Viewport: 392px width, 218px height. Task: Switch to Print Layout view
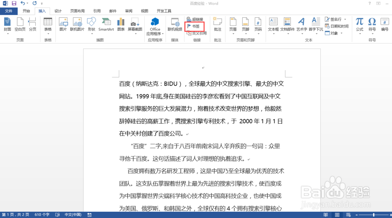[x=337, y=215]
